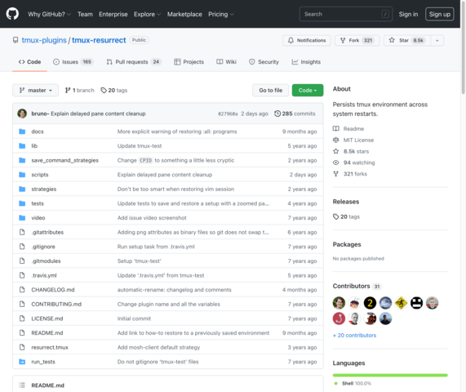The image size is (466, 392).
Task: Click the Sign in link
Action: click(x=408, y=14)
